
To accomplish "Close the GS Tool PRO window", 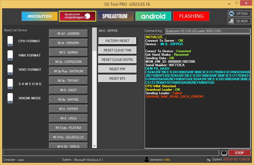I will point(246,3).
